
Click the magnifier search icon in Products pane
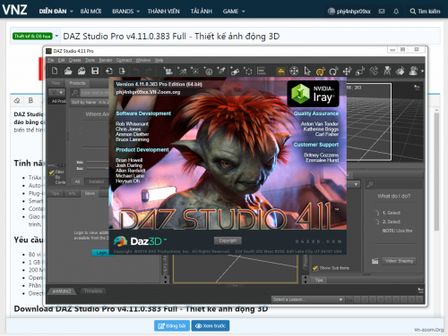pos(75,93)
